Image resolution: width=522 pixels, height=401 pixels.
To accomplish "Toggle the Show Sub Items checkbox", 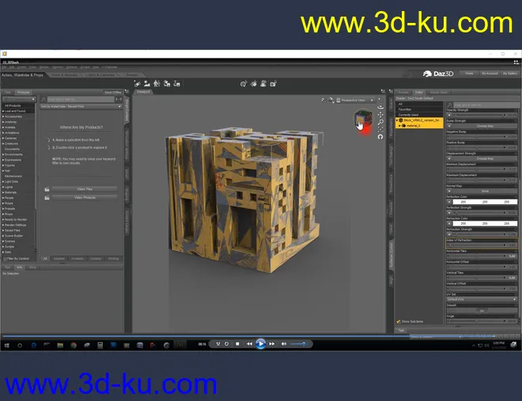I will 399,321.
